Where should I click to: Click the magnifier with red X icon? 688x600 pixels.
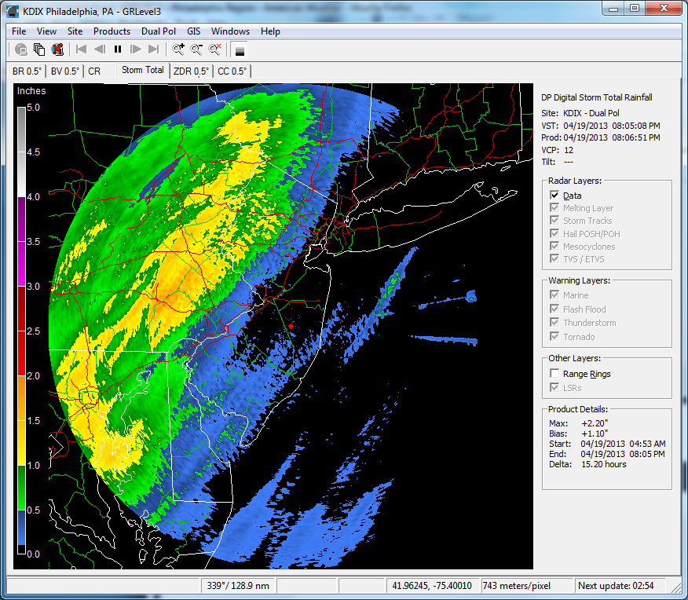pos(214,49)
